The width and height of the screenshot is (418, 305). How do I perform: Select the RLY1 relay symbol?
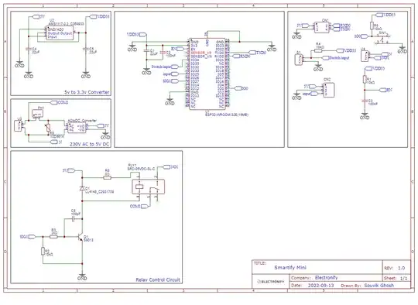coord(148,187)
